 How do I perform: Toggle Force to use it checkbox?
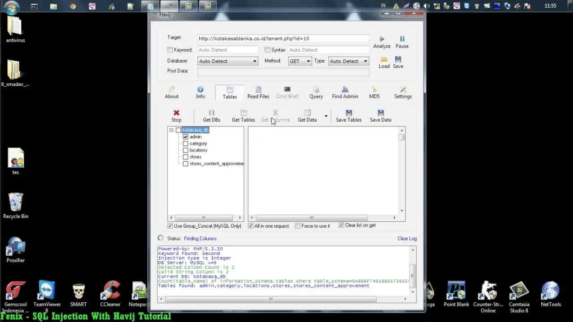(298, 226)
